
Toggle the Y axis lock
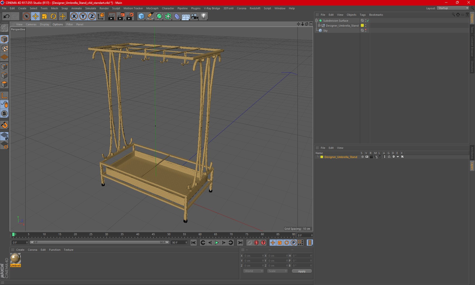[83, 16]
